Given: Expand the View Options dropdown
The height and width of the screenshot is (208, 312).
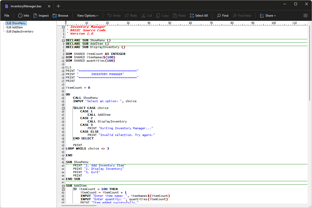Looking at the screenshot, I should 88,16.
